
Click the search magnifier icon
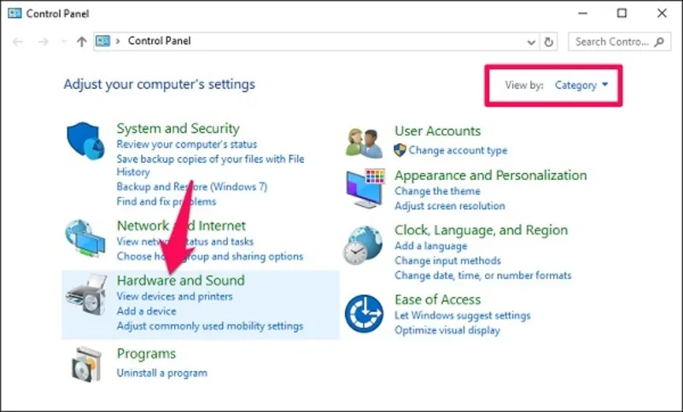[659, 42]
